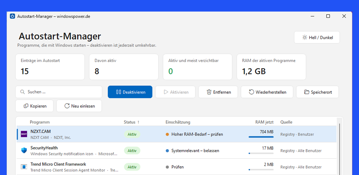The image size is (359, 175).
Task: Click the NZXT logo icon in list
Action: click(24, 134)
